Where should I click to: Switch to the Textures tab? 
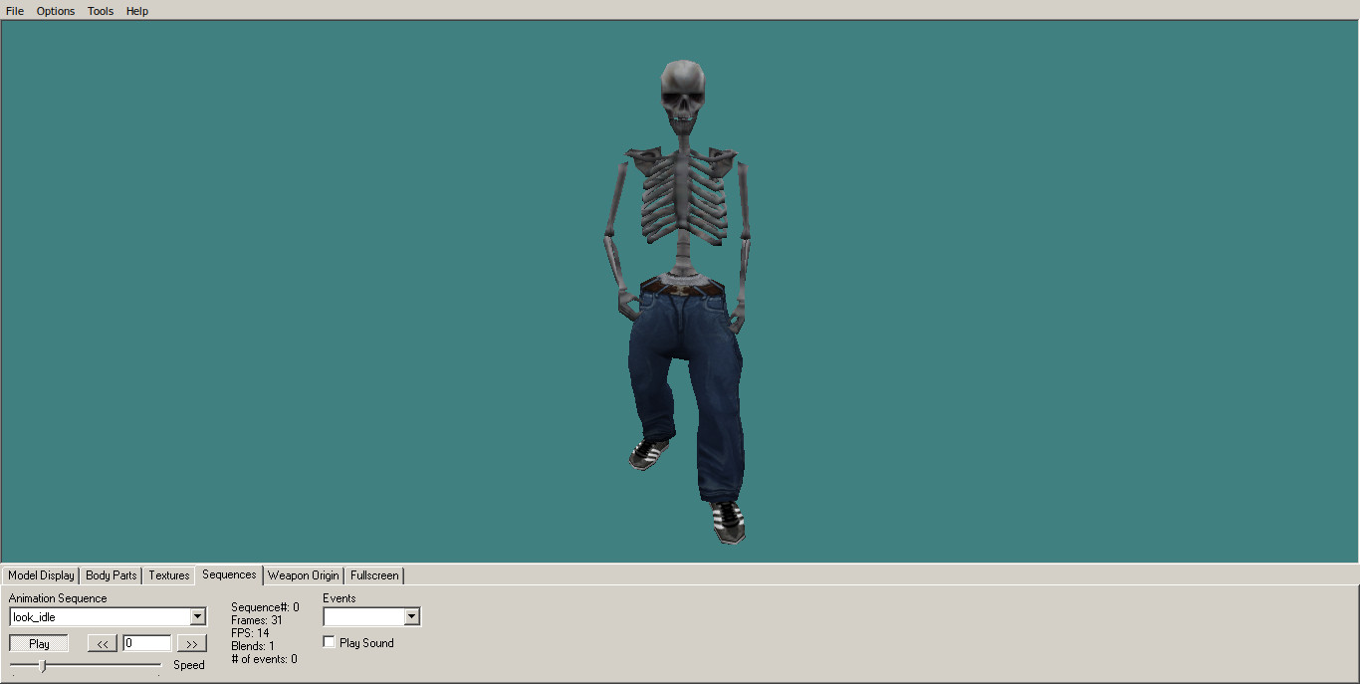tap(168, 575)
